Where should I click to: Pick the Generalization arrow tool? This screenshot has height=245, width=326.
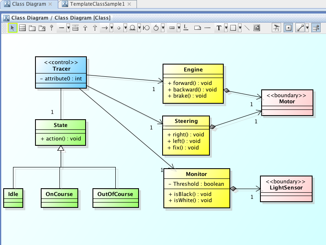click(85, 28)
